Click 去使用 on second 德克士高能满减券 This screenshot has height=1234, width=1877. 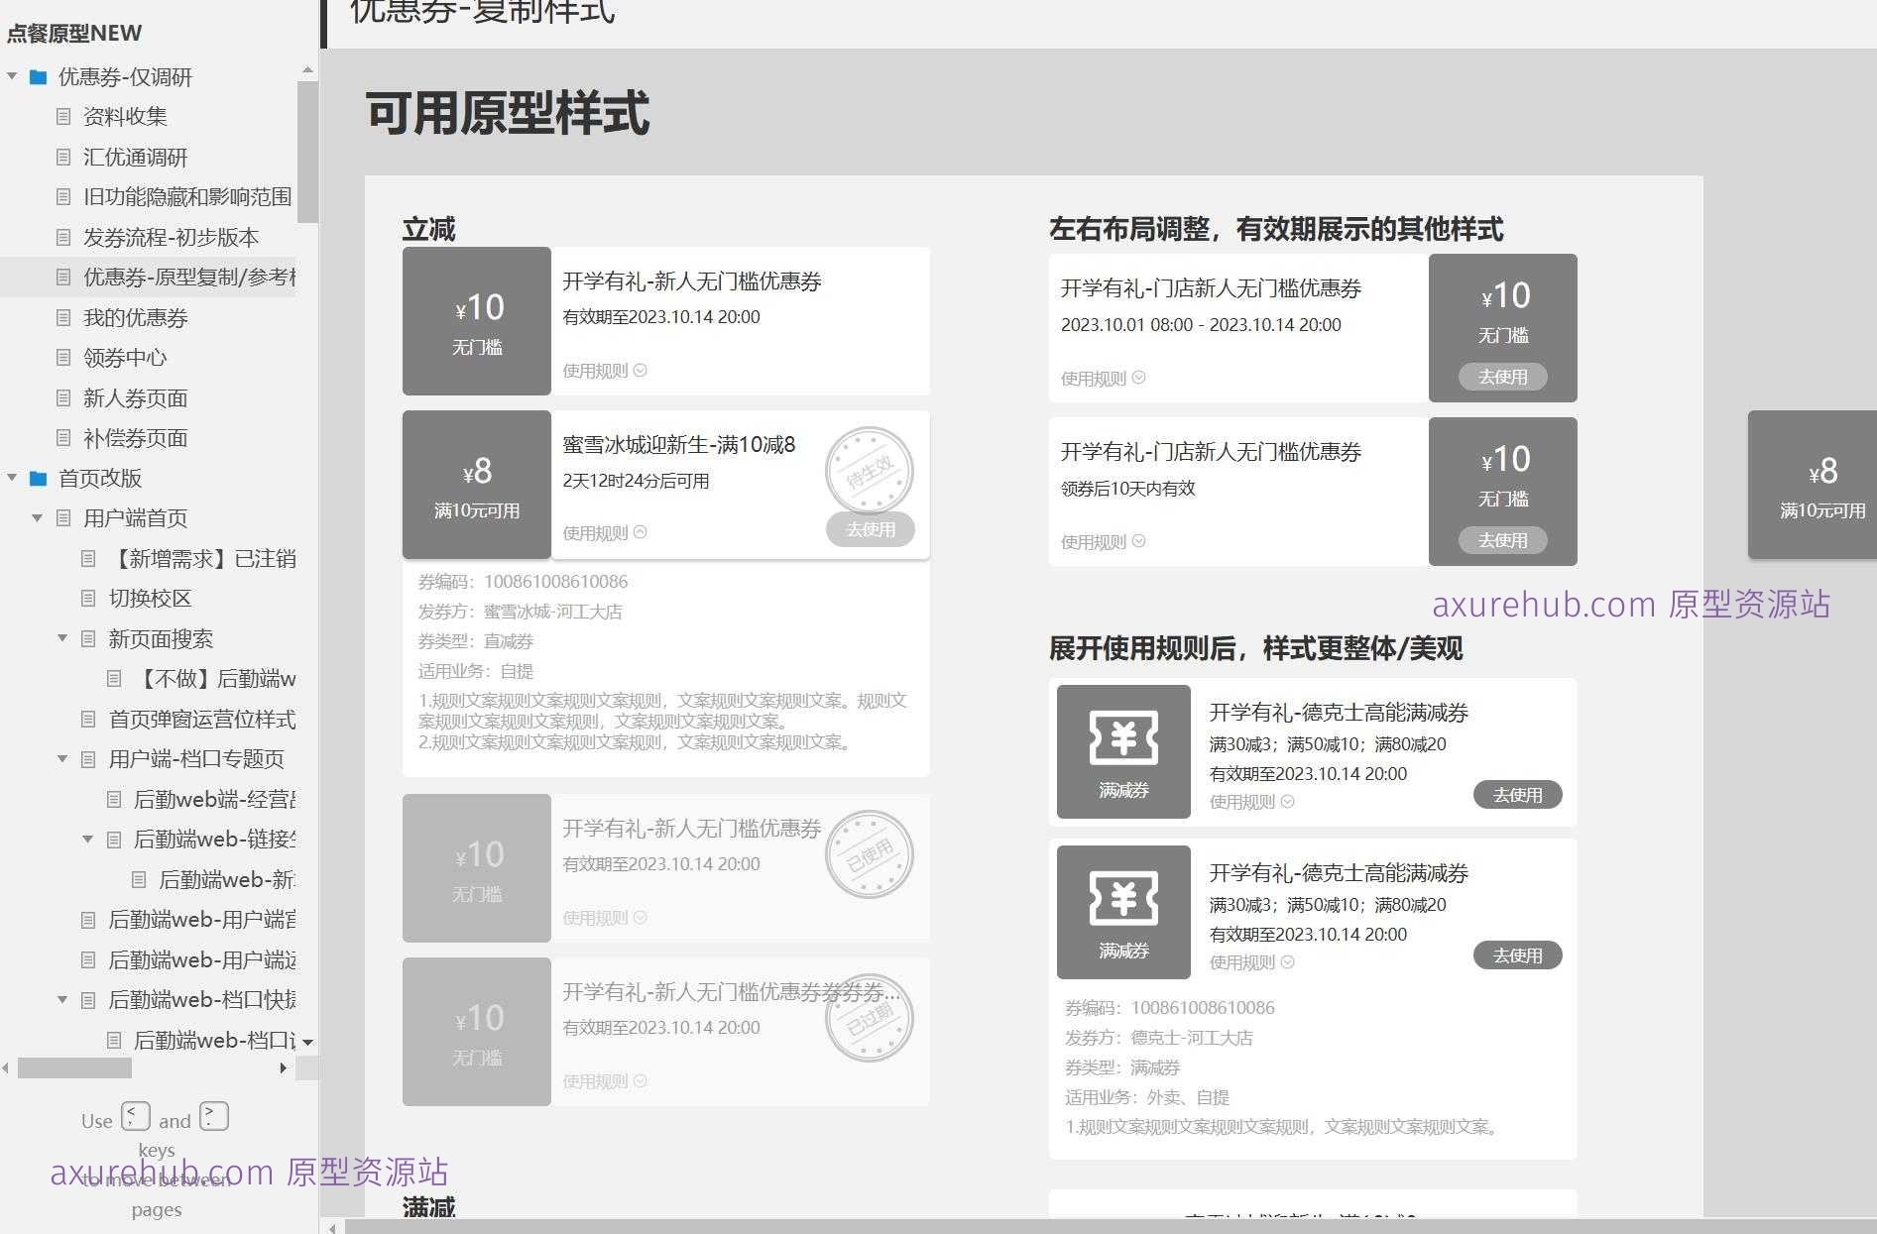tap(1518, 955)
